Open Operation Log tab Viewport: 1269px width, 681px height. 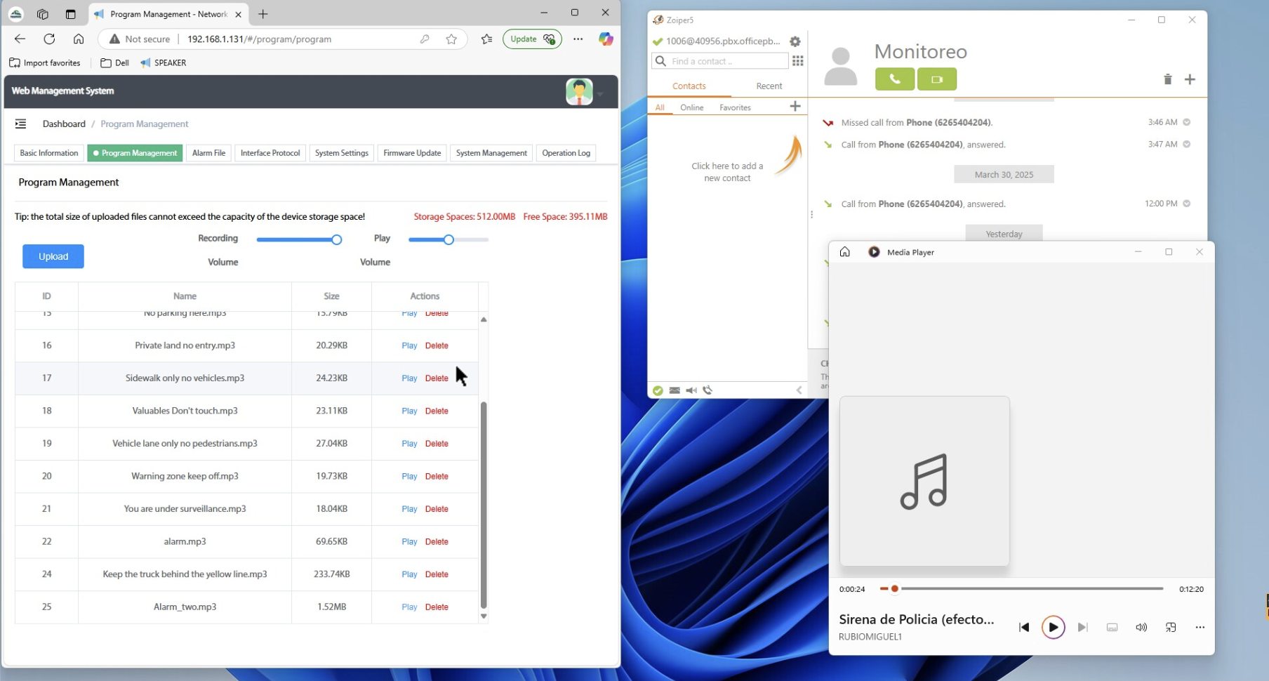tap(566, 153)
